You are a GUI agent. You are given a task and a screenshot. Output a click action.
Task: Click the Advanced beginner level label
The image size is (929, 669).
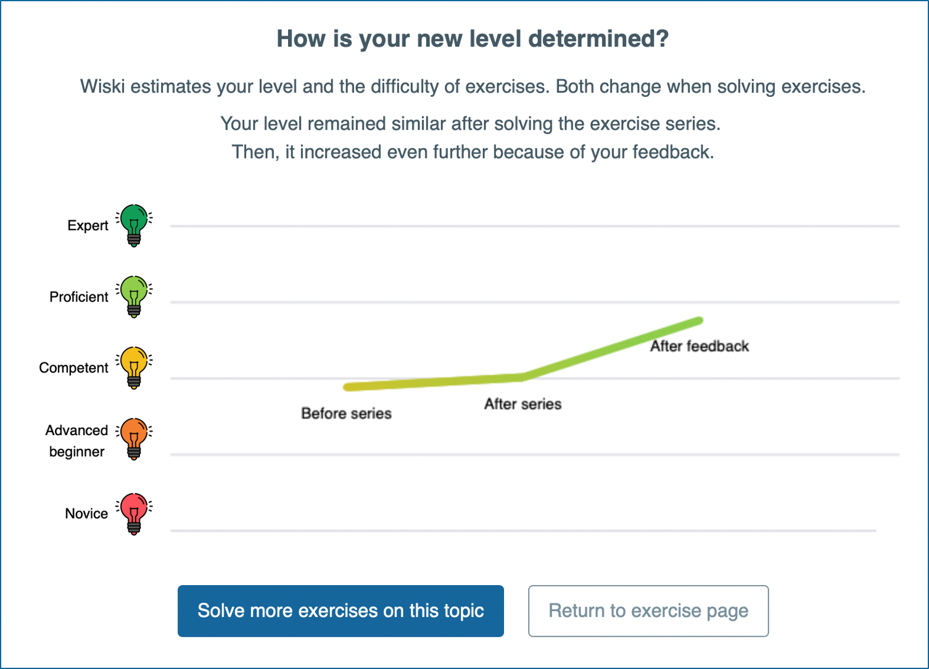[76, 441]
